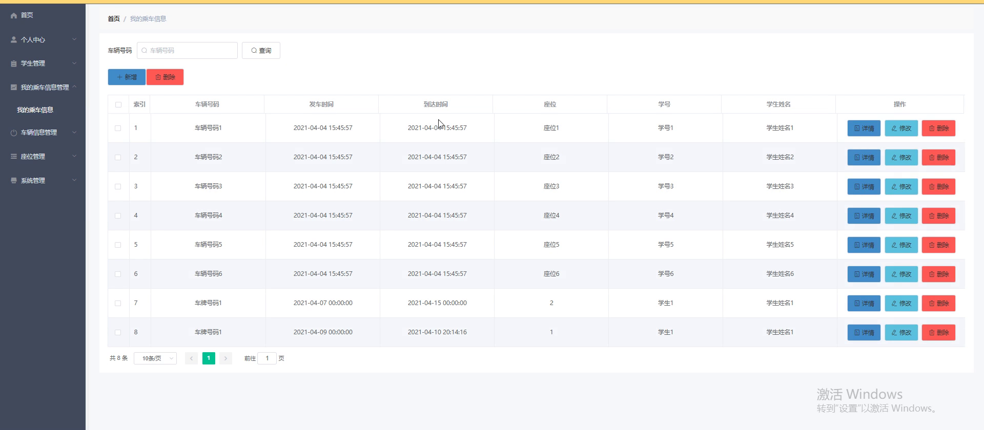Go to next page arrow
The image size is (984, 430).
click(x=225, y=358)
